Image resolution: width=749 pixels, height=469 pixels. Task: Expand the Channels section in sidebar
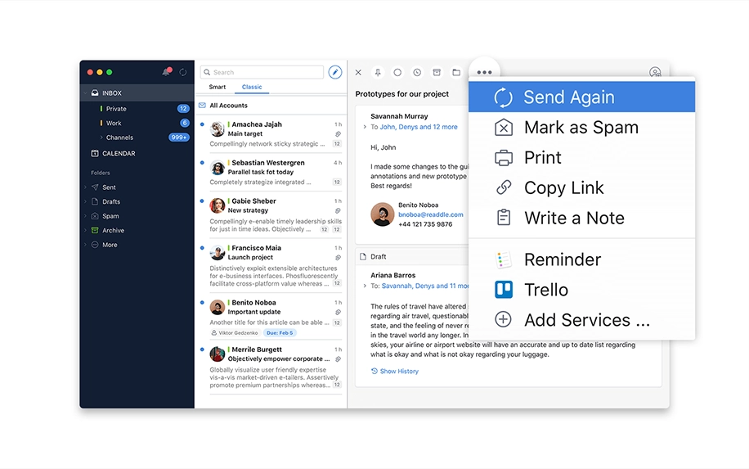point(119,138)
